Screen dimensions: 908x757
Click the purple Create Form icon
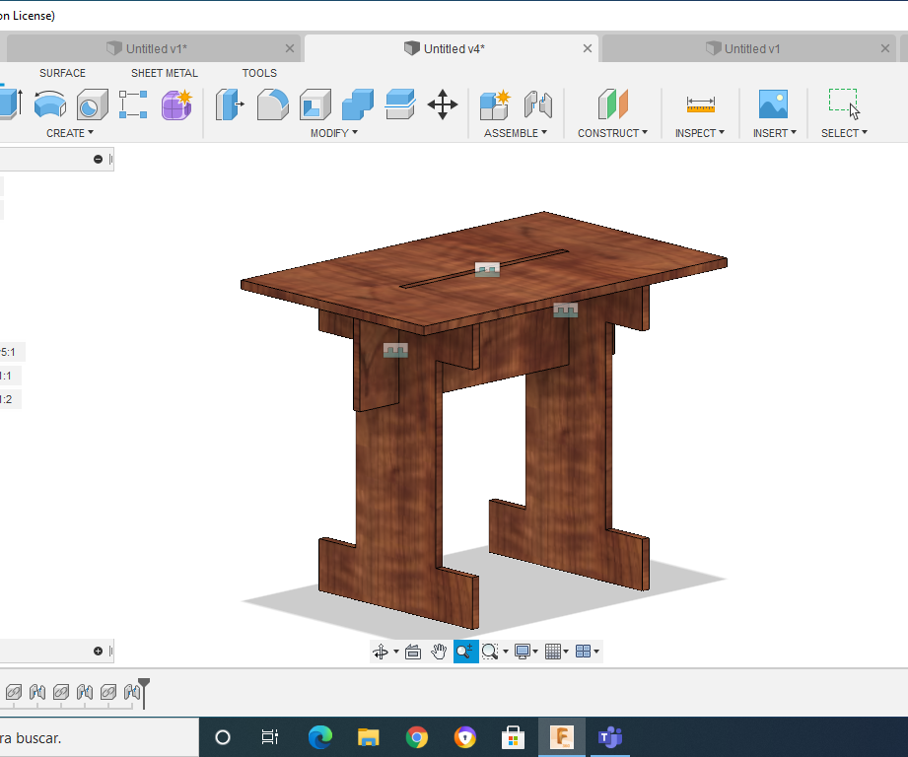click(176, 104)
